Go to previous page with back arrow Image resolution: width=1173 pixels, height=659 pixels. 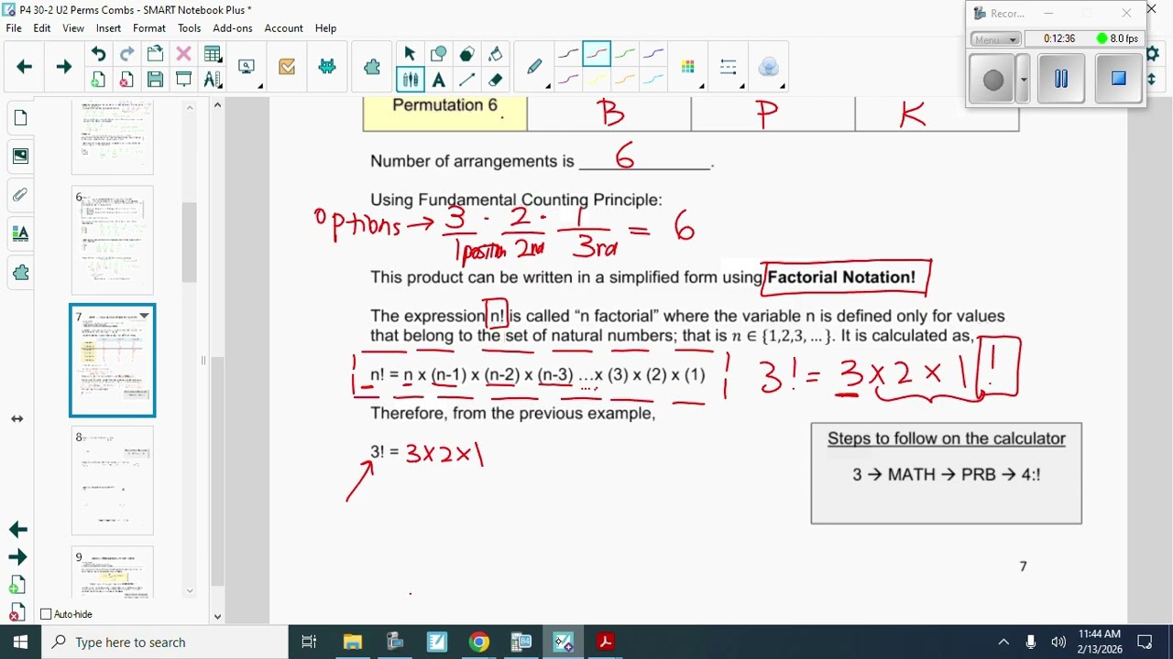point(25,67)
